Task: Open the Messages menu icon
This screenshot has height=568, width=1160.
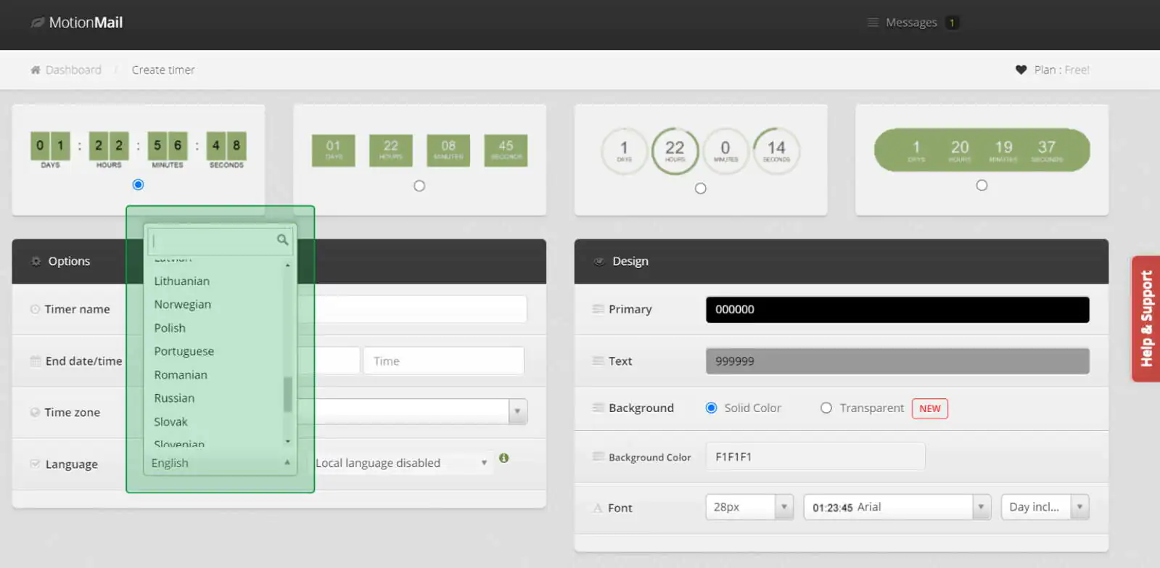Action: coord(873,22)
